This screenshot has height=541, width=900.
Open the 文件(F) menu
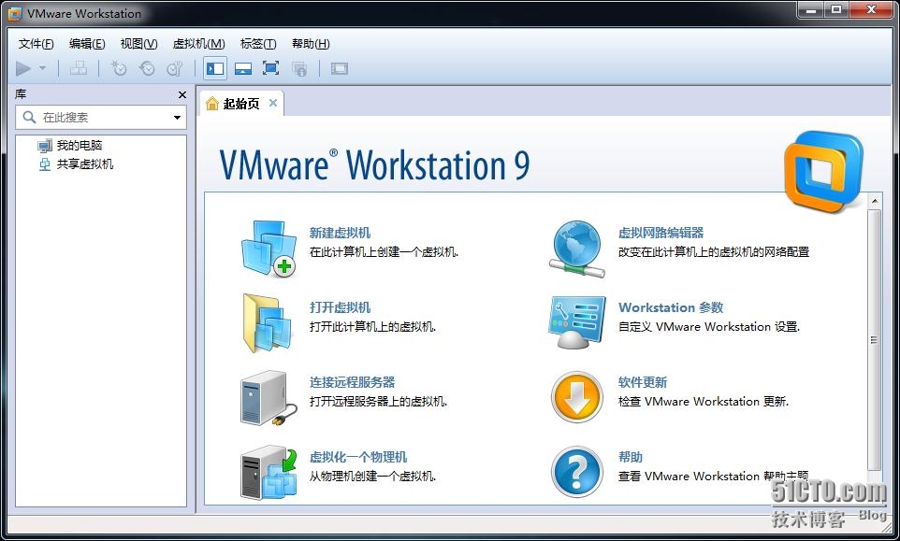coord(36,44)
